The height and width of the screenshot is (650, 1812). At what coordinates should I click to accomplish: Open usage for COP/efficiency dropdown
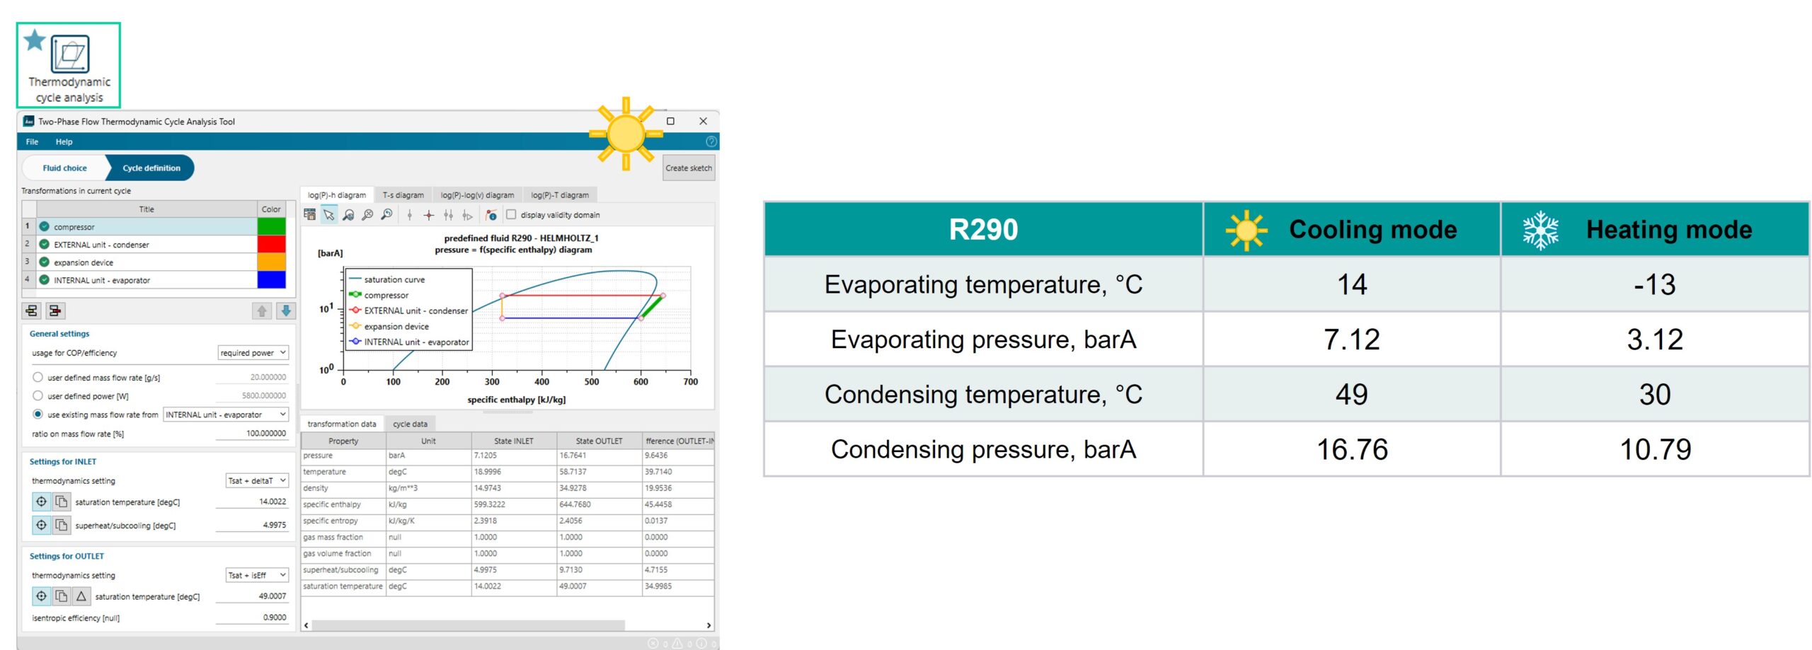tap(253, 353)
